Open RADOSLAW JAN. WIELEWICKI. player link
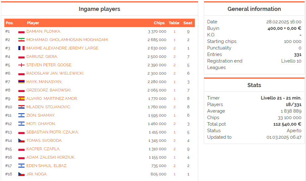Viewport: 306px width, 181px height. (55, 73)
